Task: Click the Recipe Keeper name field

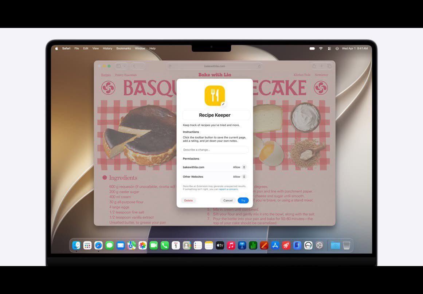Action: 216,115
